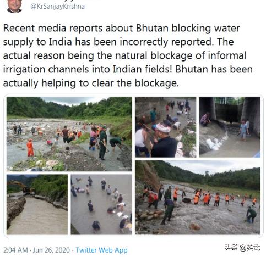Open photo of concrete sluice gate walls
The image size is (266, 257).
point(230,127)
